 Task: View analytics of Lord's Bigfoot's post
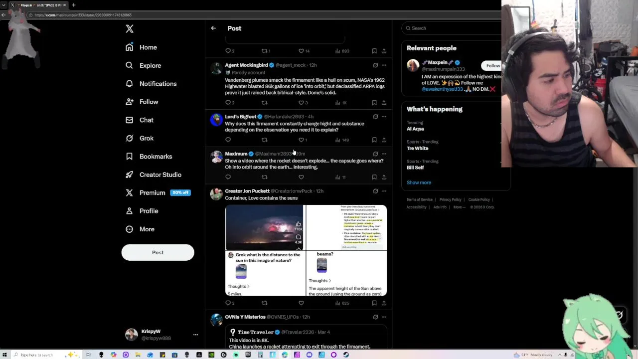tap(342, 140)
